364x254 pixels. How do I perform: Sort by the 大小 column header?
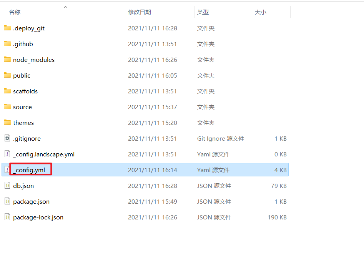[261, 12]
